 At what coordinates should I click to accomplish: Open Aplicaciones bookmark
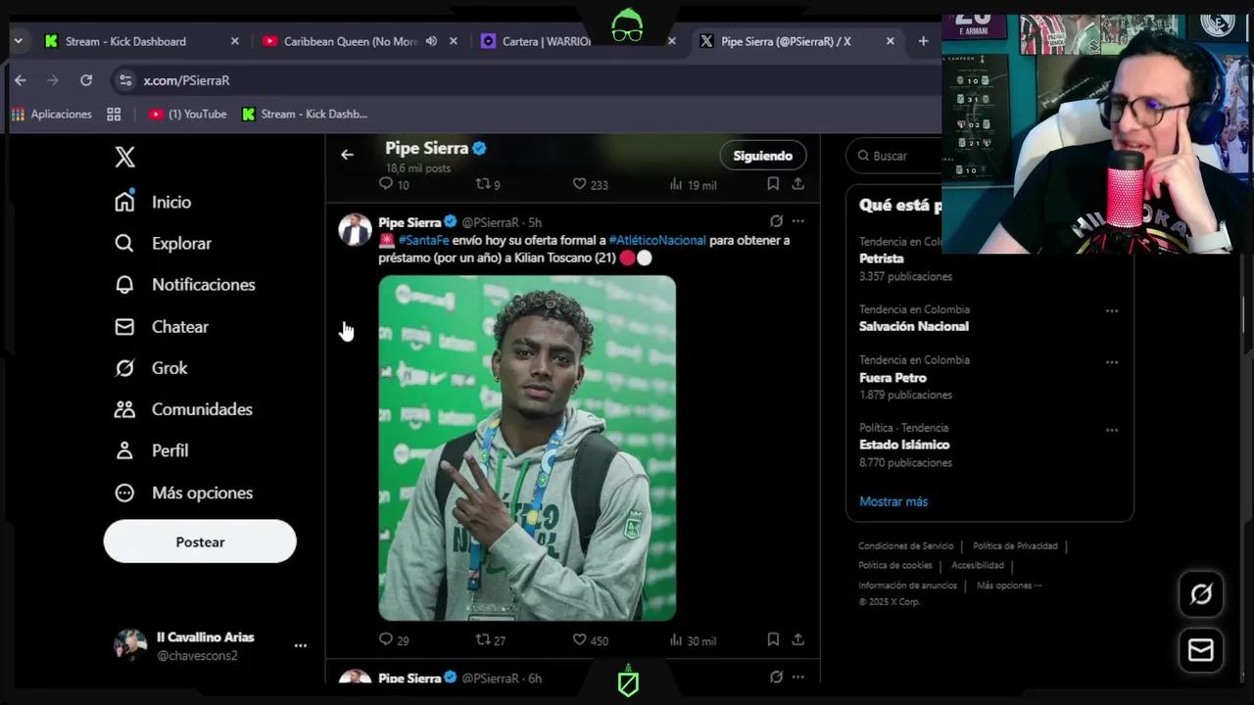pyautogui.click(x=51, y=115)
